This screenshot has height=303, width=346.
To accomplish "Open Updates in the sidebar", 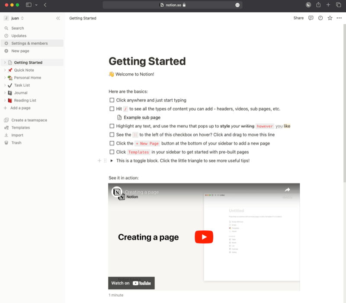I will 32,36.
